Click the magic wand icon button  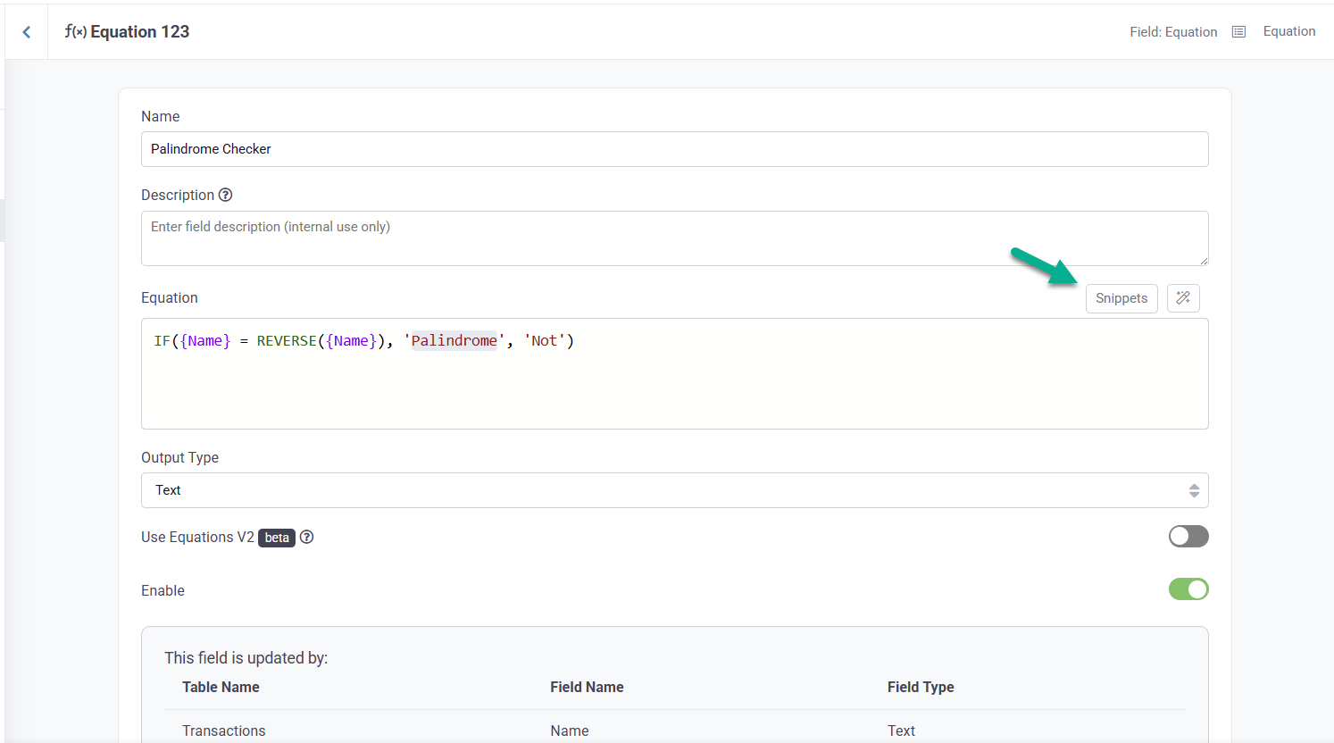[x=1183, y=298]
